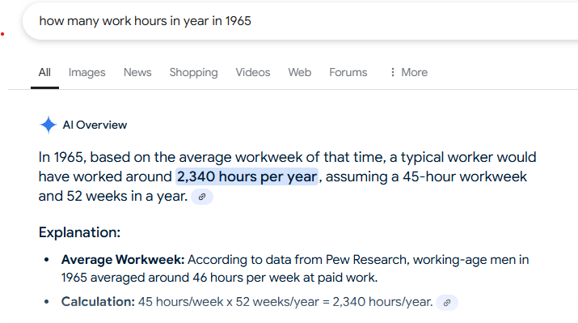This screenshot has width=578, height=323.
Task: Click the blue AI Overview sparkle icon
Action: pyautogui.click(x=49, y=125)
